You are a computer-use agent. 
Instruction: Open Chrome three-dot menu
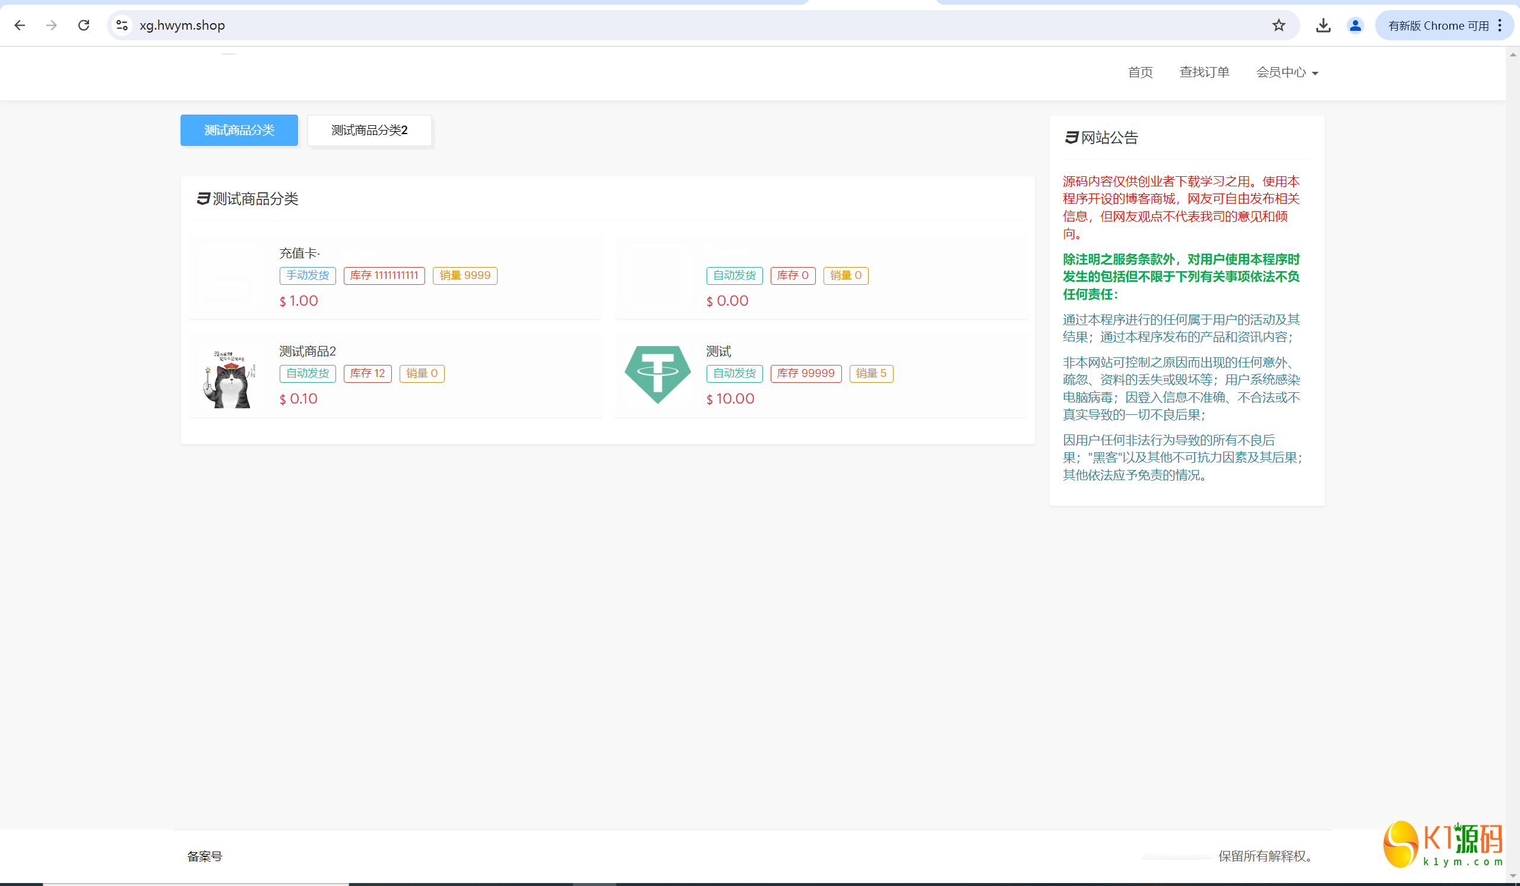[x=1500, y=26]
